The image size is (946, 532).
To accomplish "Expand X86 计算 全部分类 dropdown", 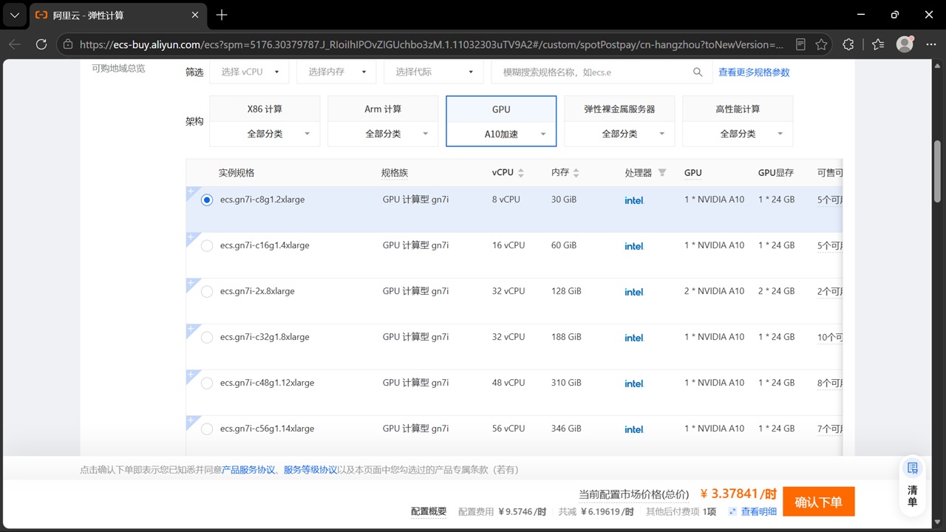I will (x=265, y=134).
